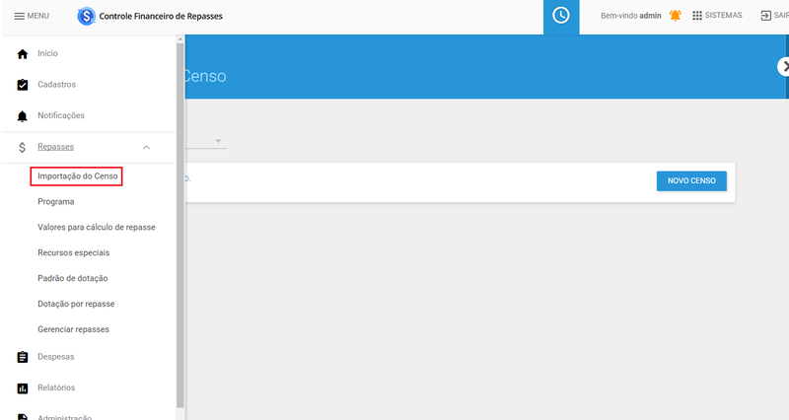Click the Relatórios chart icon
The image size is (789, 420).
click(22, 388)
